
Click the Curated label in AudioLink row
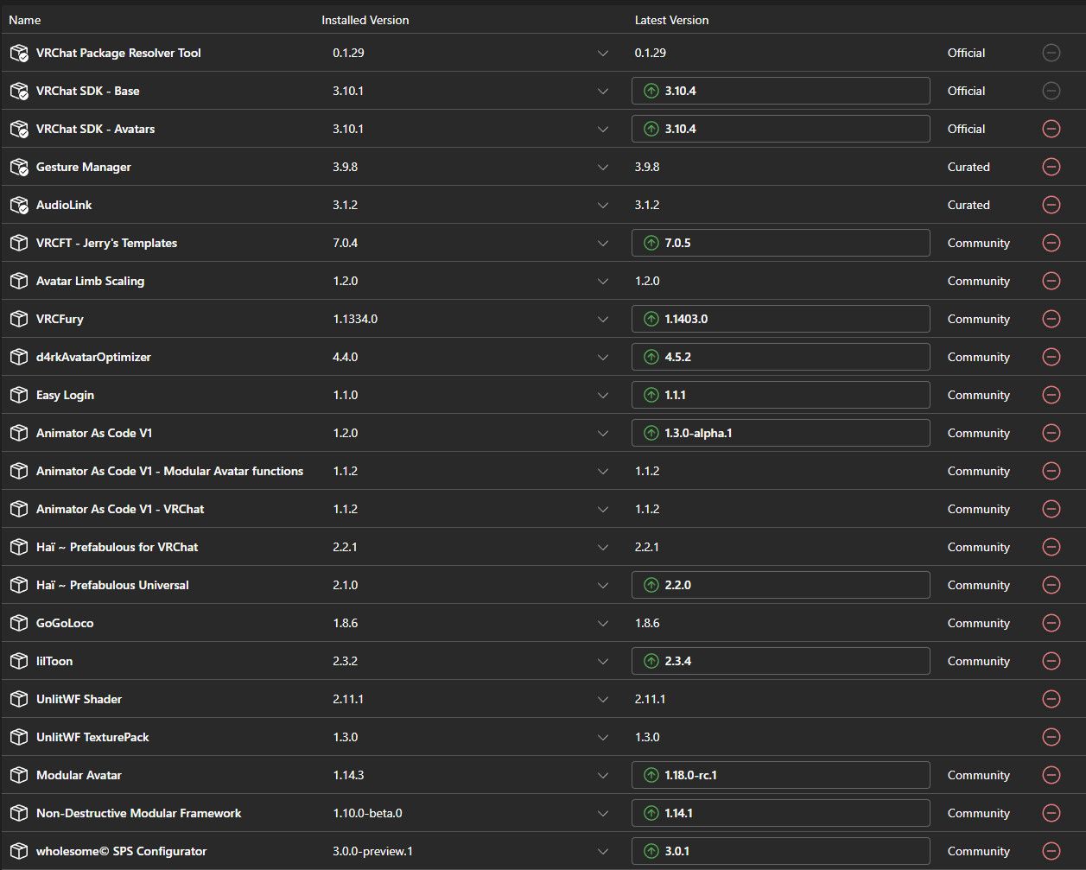coord(969,205)
